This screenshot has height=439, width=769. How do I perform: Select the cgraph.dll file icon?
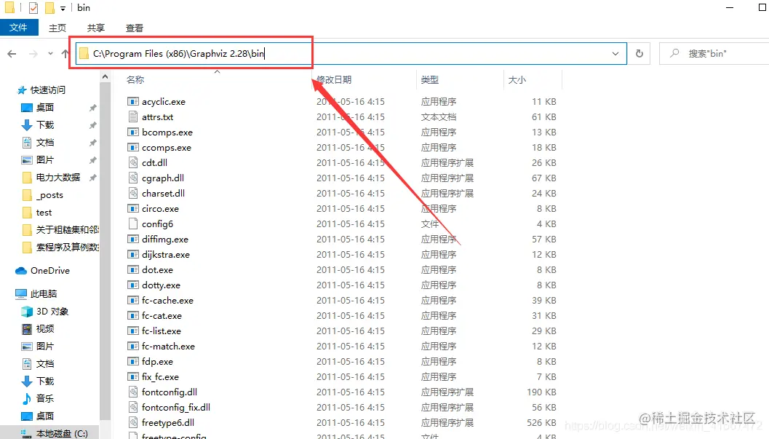coord(132,178)
